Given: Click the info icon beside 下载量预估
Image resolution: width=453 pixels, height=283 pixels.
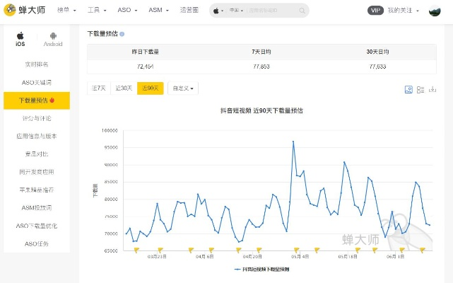Looking at the screenshot, I should click(x=122, y=34).
